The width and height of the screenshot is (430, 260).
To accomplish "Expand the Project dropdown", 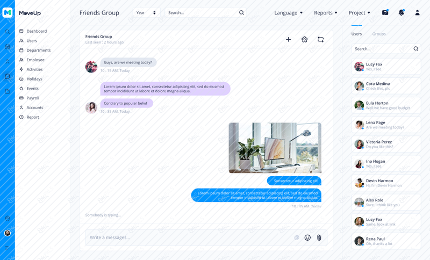I will pyautogui.click(x=359, y=12).
